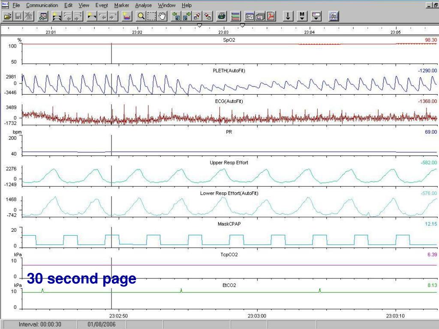Image resolution: width=439 pixels, height=329 pixels.
Task: Open the Window menu
Action: [167, 5]
